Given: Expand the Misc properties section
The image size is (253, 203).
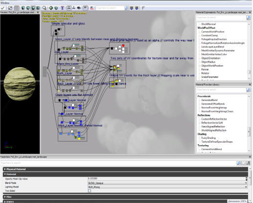Looking at the screenshot, I should (x=125, y=197).
